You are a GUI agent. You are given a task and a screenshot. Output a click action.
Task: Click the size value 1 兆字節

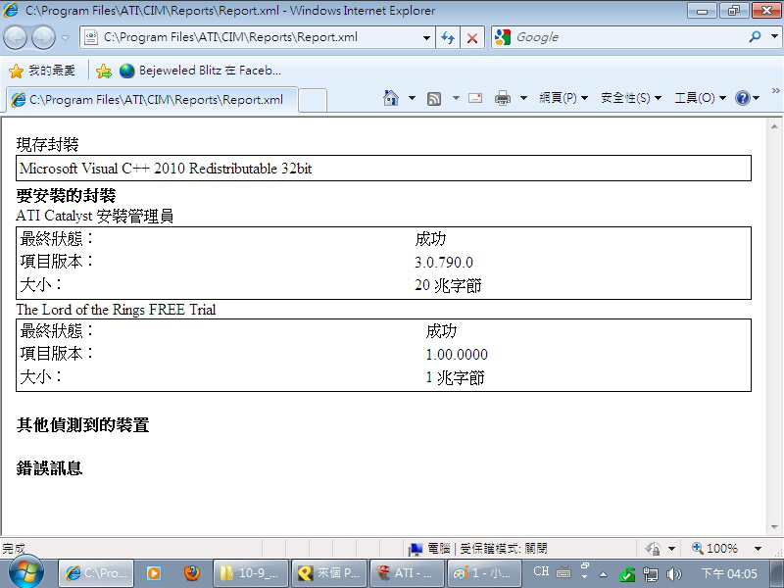click(x=455, y=377)
